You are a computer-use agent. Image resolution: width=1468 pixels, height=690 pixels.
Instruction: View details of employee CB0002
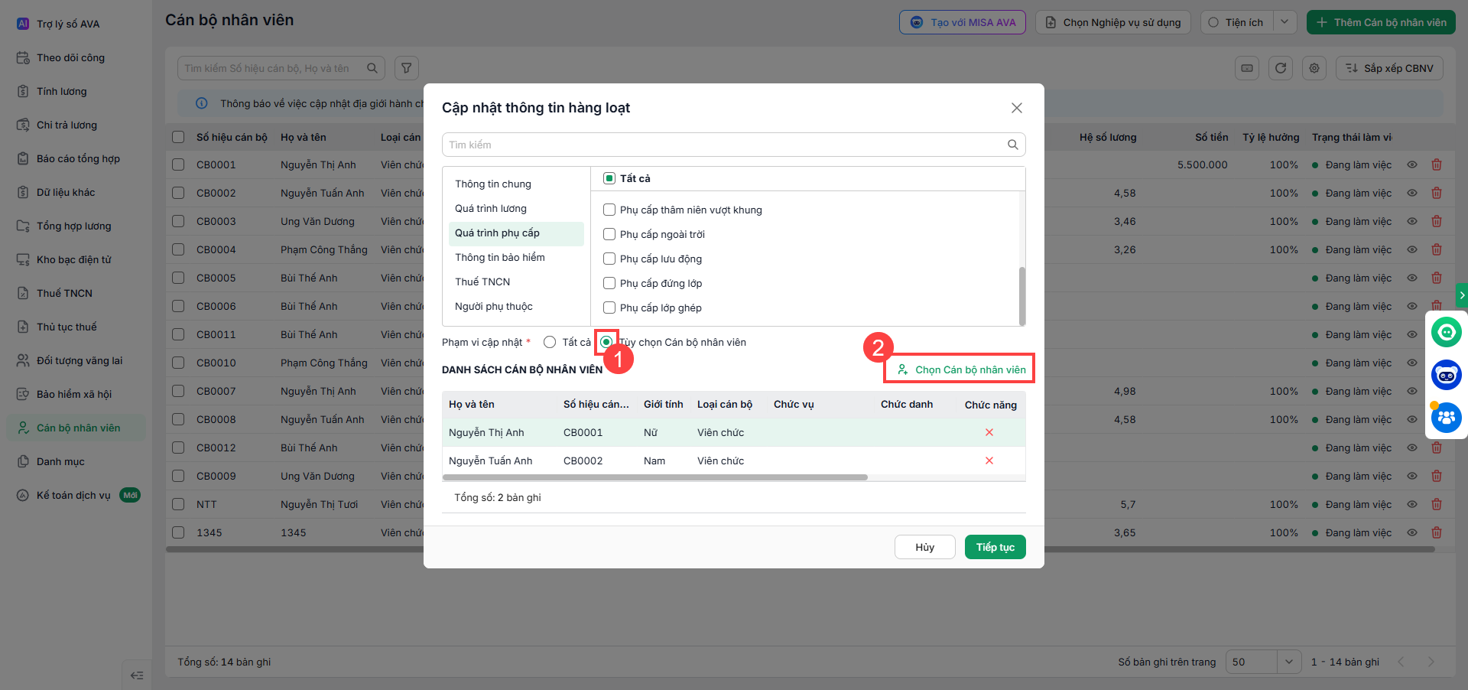1412,193
